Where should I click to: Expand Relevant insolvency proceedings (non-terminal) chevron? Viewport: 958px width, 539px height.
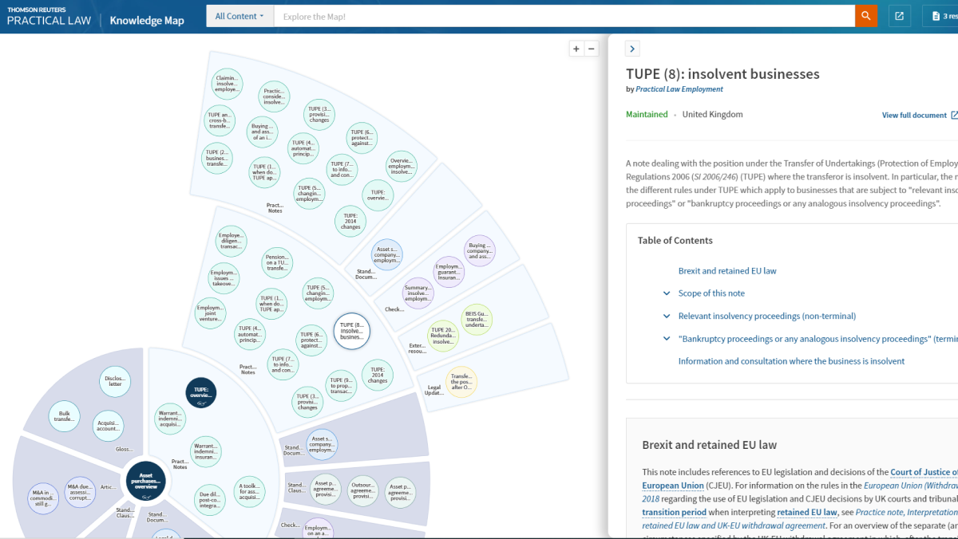tap(667, 316)
